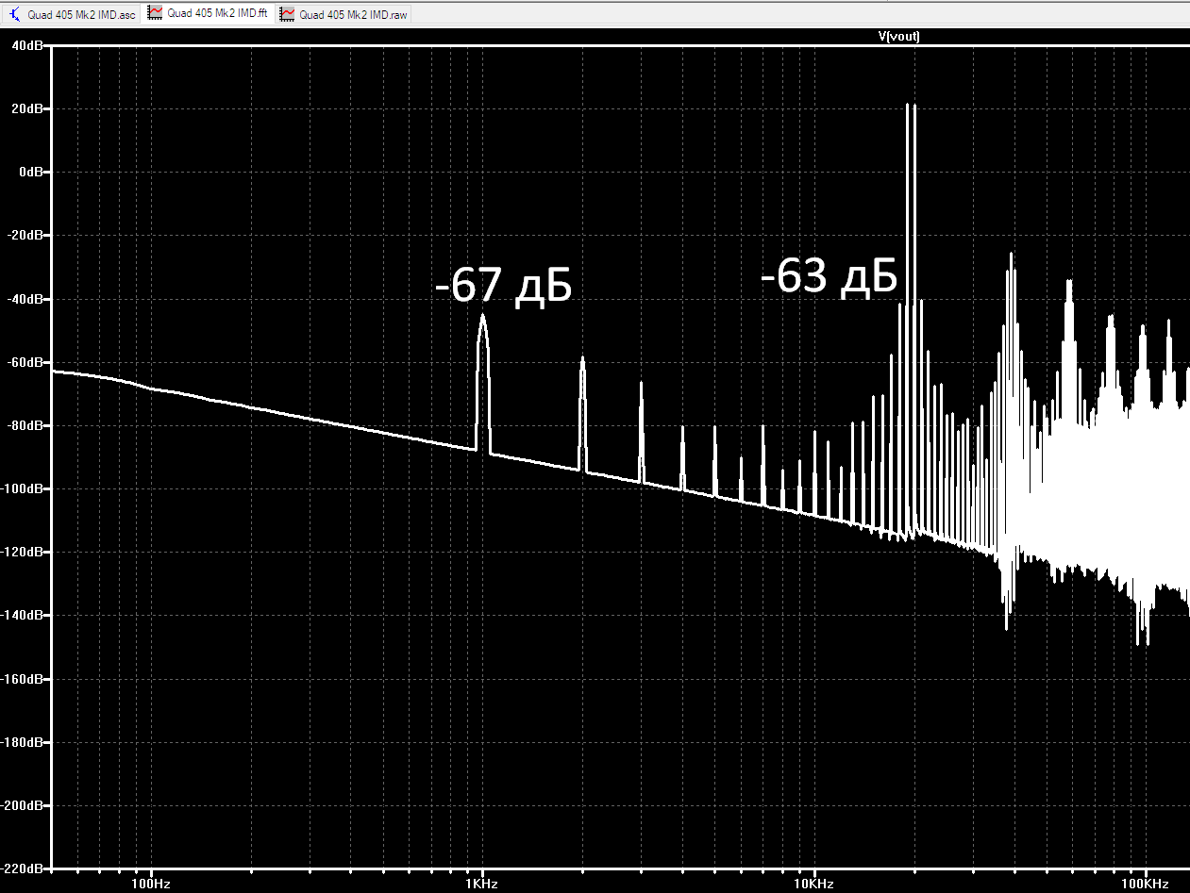The image size is (1190, 893).
Task: Click the -40dB vertical axis label
Action: (25, 299)
